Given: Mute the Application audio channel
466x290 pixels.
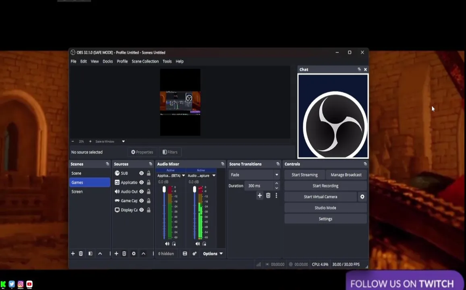Looking at the screenshot, I should point(167,244).
